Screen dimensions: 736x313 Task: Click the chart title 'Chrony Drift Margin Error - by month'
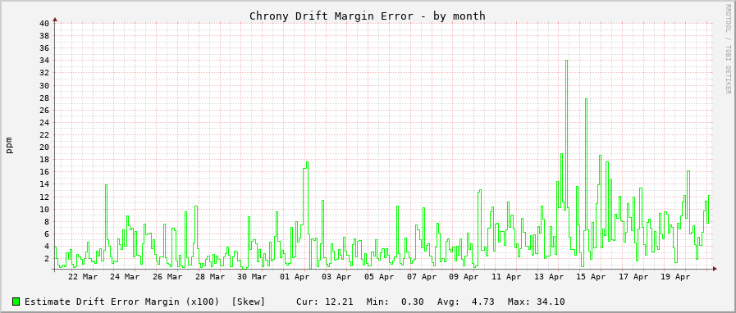[367, 16]
